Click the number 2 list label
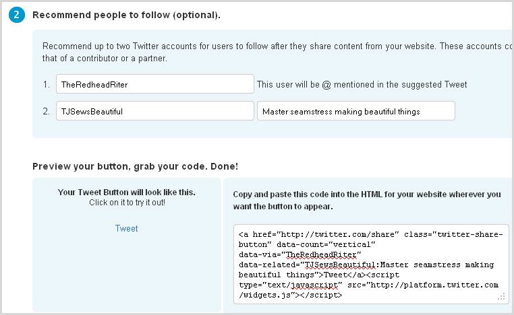The height and width of the screenshot is (315, 514). (x=46, y=111)
